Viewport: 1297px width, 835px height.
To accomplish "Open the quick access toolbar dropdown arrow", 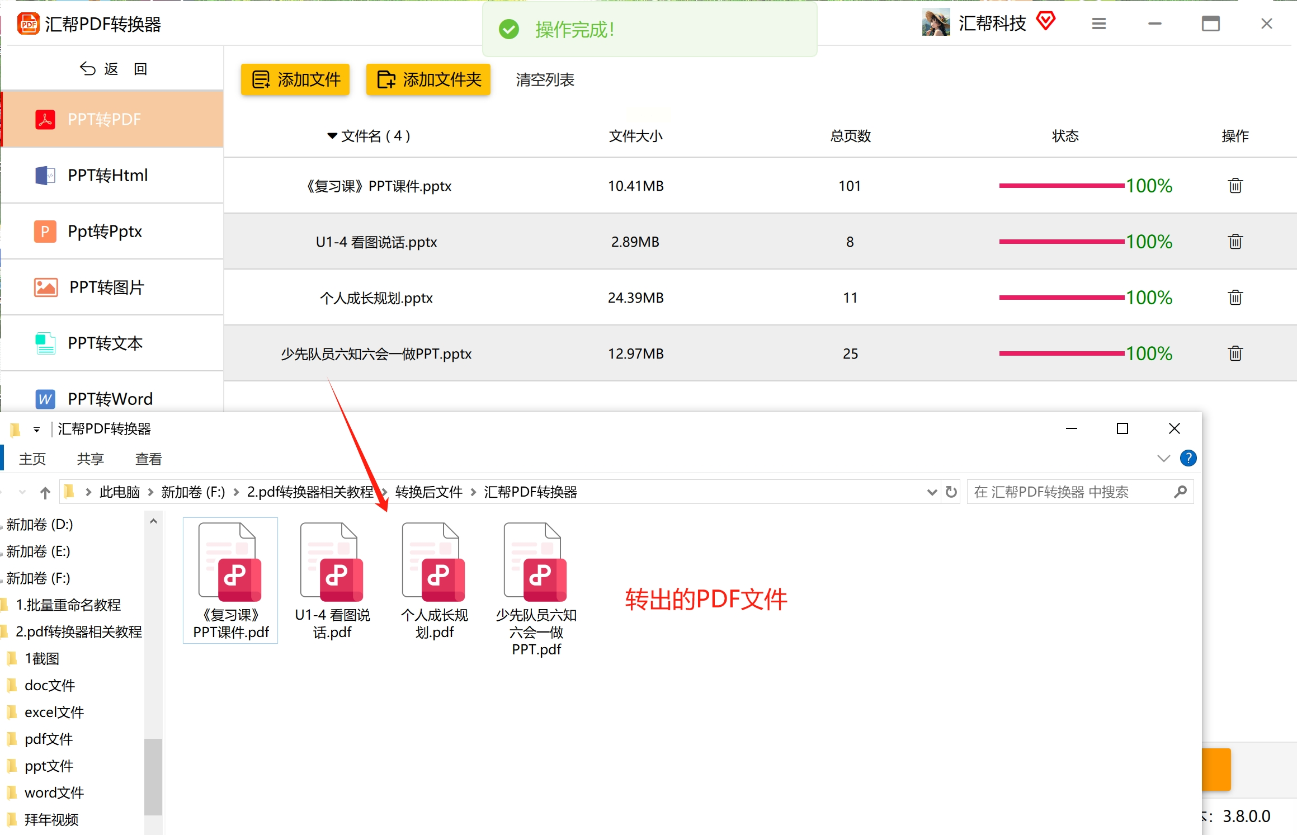I will pyautogui.click(x=36, y=430).
